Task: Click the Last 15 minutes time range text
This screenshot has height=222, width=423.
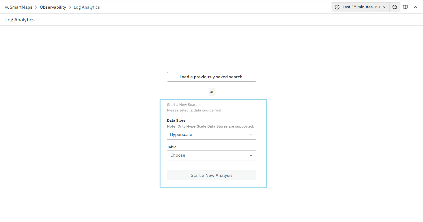Action: pos(357,7)
